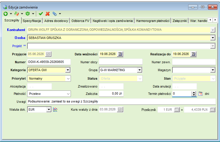Expand the Płatność Przelew dropdown
Screen dimensions: 220x142
[68, 94]
